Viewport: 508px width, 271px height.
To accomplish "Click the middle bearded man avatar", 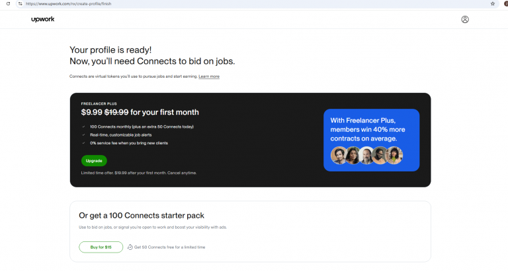I will click(366, 155).
